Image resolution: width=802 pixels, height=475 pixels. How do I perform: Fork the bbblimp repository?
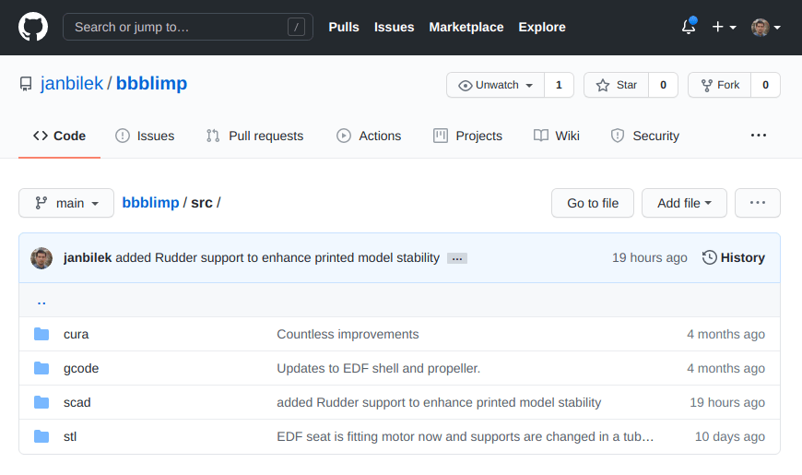pyautogui.click(x=719, y=85)
